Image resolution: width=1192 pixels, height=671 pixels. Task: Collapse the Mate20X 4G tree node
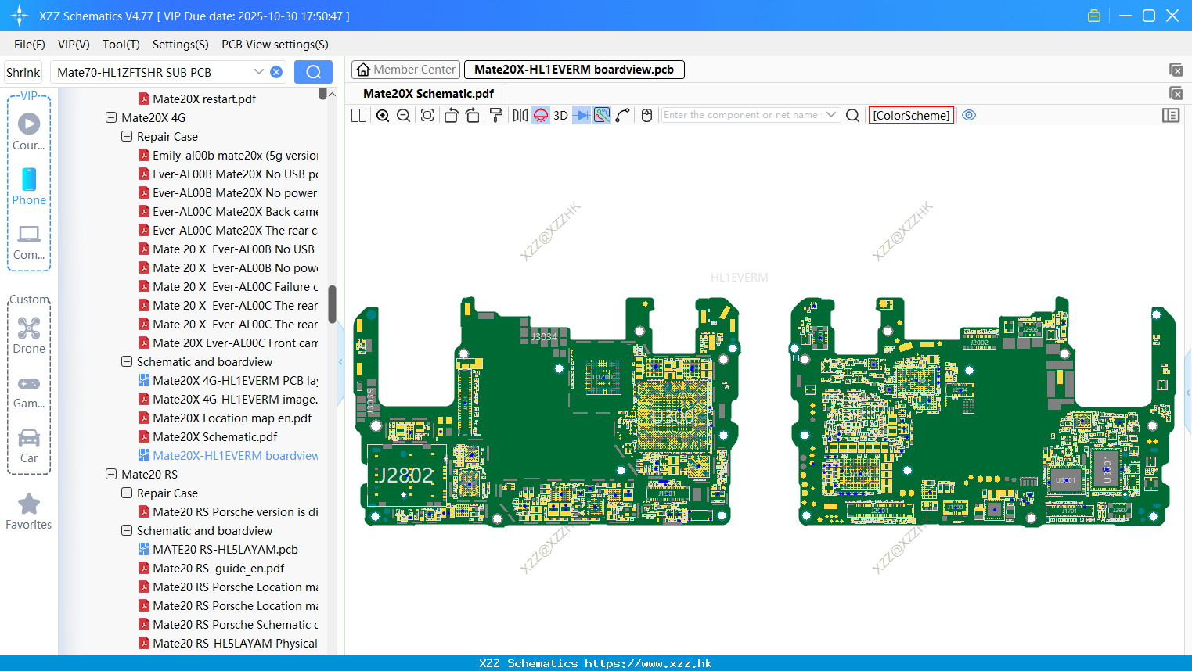pyautogui.click(x=110, y=118)
